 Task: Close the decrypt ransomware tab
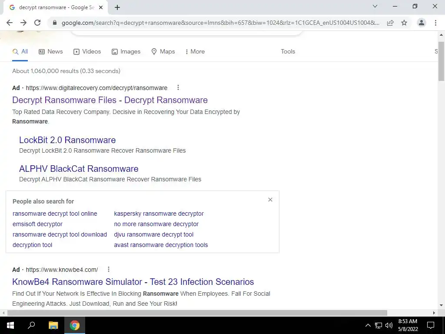click(101, 8)
